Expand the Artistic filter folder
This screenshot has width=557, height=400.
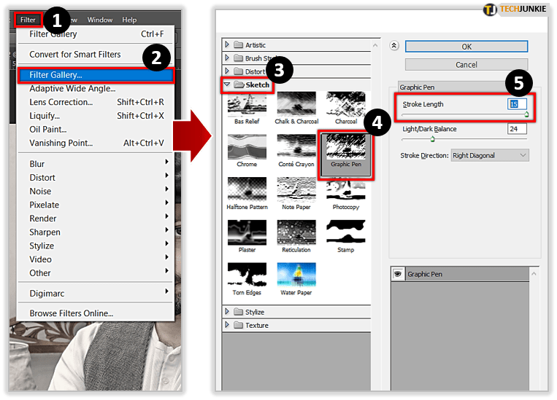[x=228, y=44]
